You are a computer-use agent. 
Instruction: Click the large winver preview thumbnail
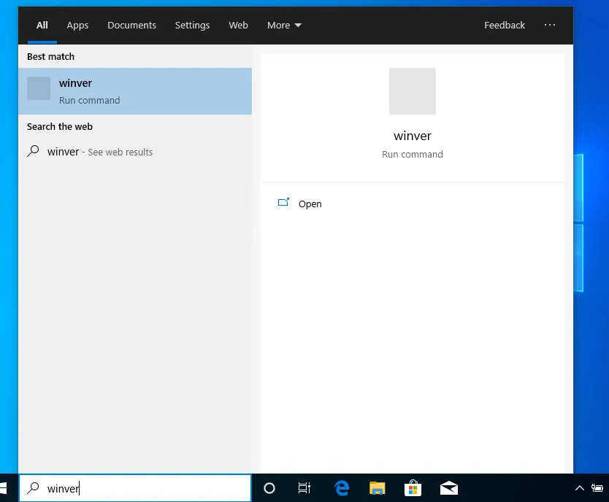(x=412, y=91)
